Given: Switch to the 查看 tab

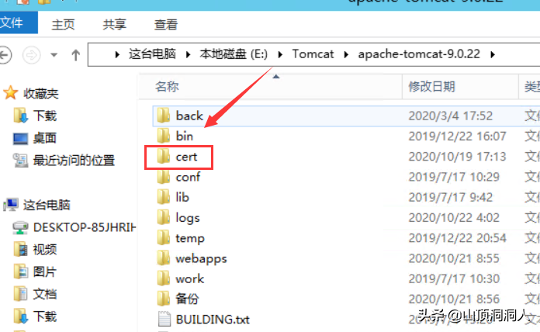Looking at the screenshot, I should point(166,25).
